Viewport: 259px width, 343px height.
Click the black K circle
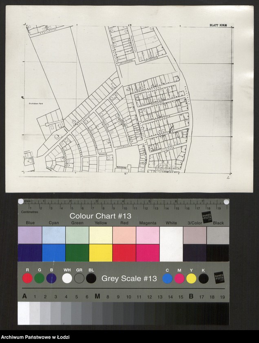(203, 278)
